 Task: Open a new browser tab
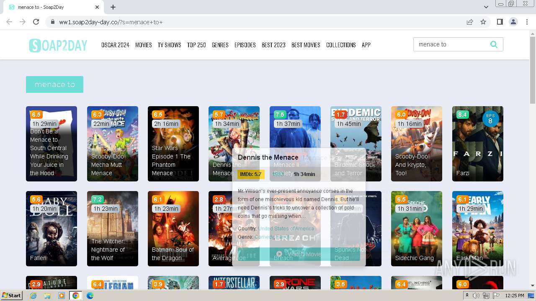(x=113, y=7)
